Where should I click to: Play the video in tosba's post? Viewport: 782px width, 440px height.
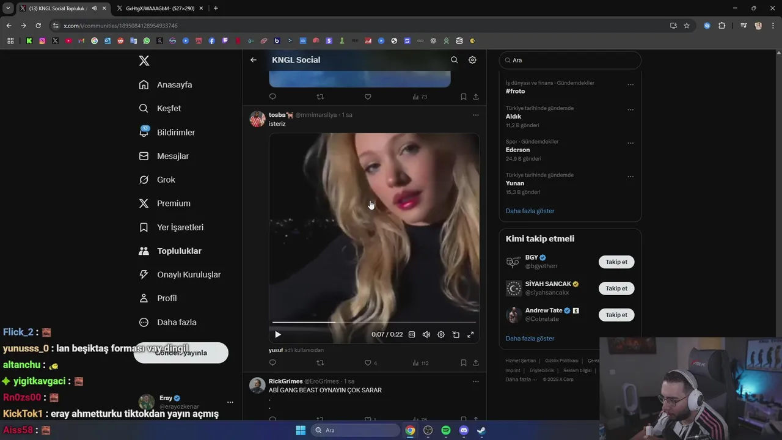click(x=278, y=334)
